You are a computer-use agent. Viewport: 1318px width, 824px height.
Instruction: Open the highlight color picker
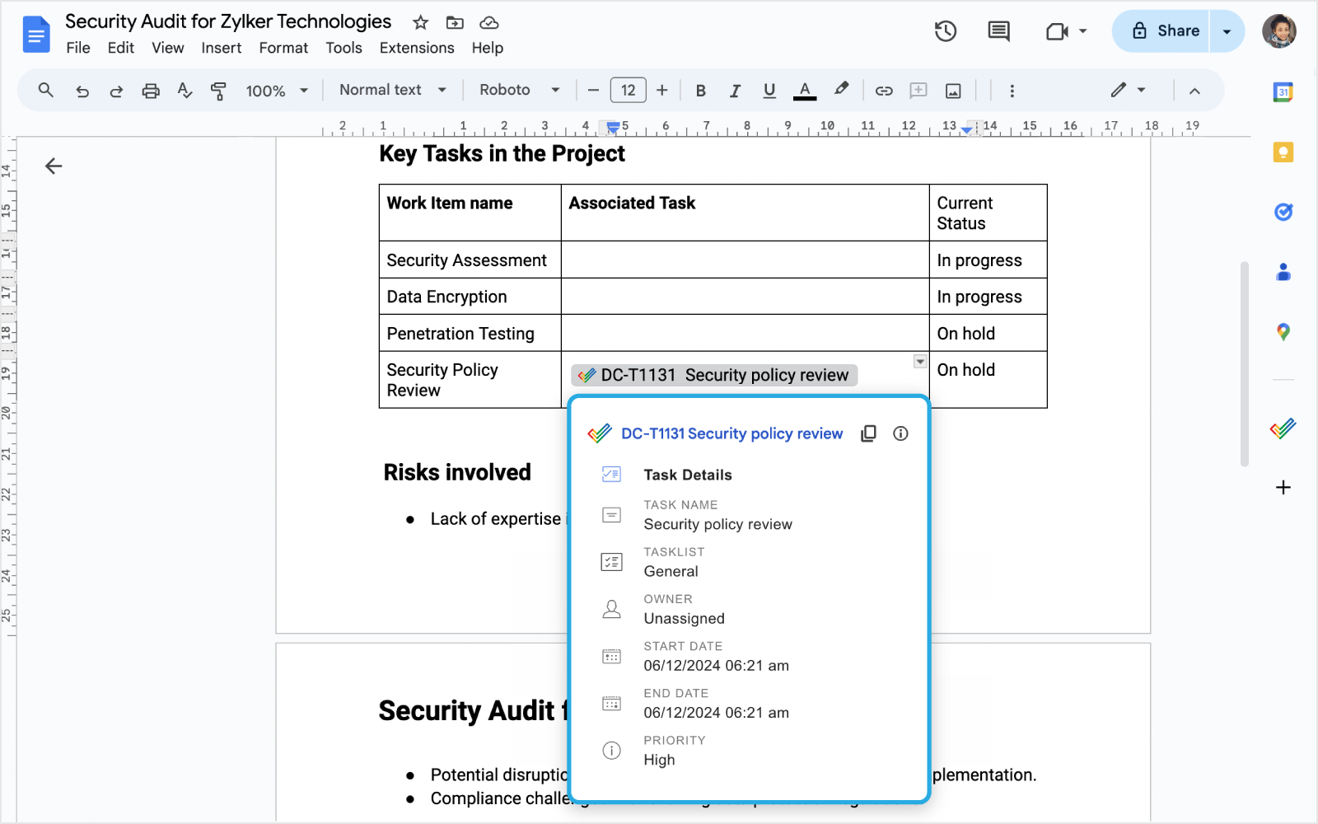coord(841,90)
